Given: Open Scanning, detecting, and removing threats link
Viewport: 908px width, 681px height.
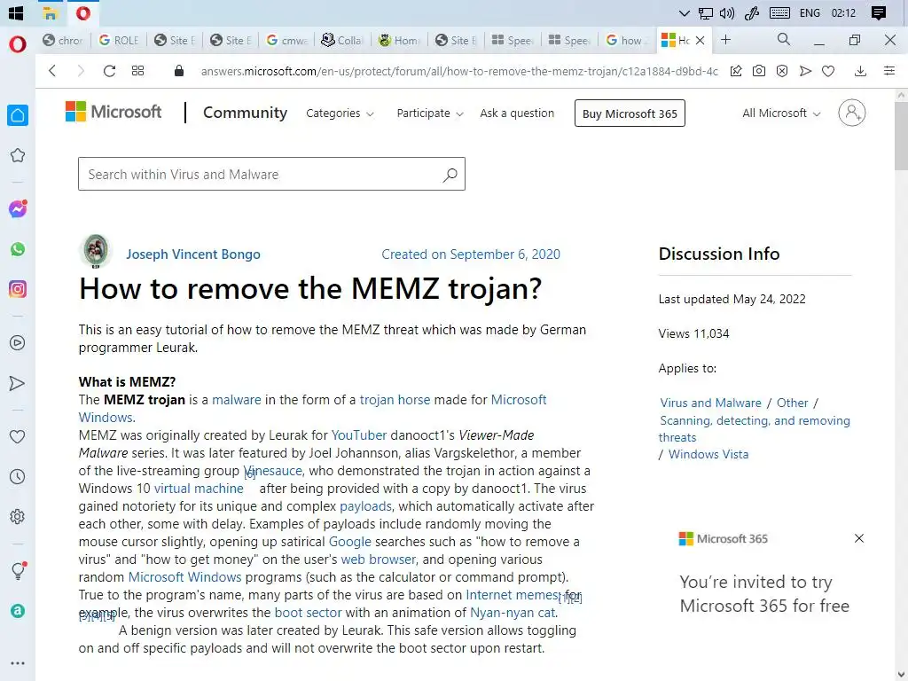Looking at the screenshot, I should [x=754, y=428].
